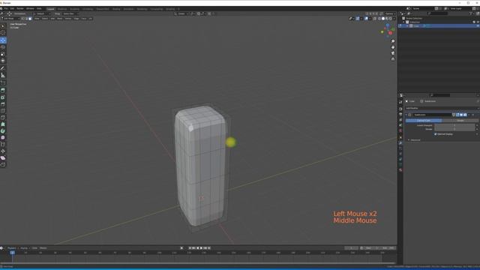Select the Spin tool

(3, 131)
